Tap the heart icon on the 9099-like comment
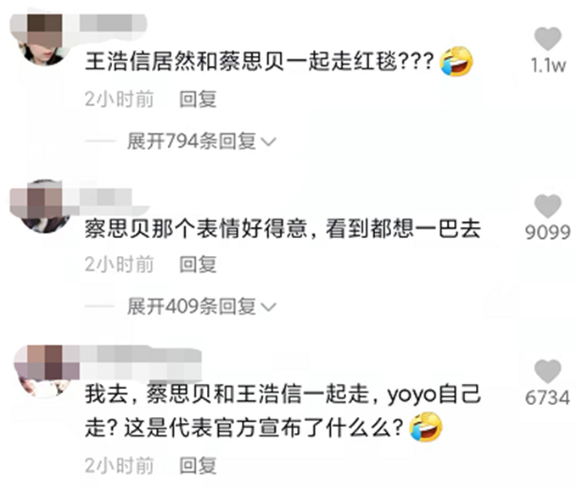 click(547, 206)
